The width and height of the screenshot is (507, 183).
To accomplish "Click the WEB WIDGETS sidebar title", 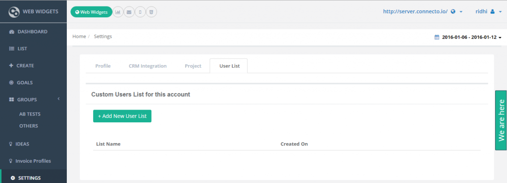I will [x=41, y=12].
